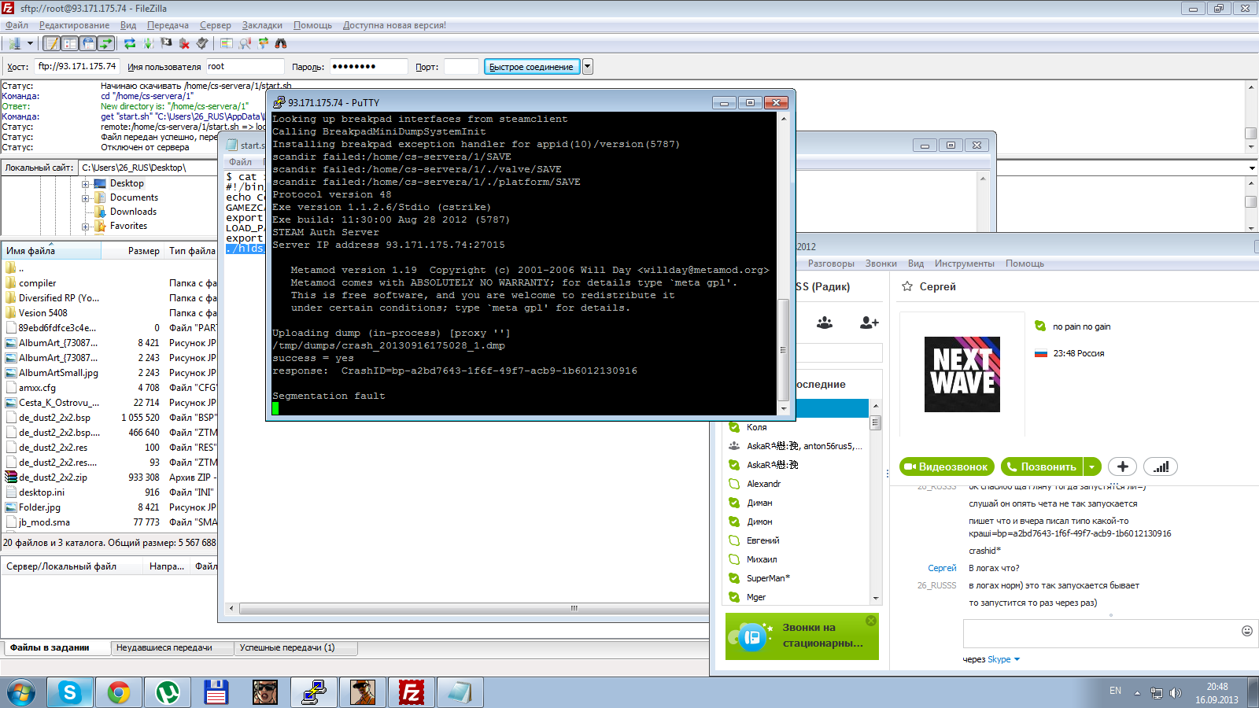Click the Видеозвонок button in Skype
This screenshot has height=708, width=1259.
pos(947,467)
